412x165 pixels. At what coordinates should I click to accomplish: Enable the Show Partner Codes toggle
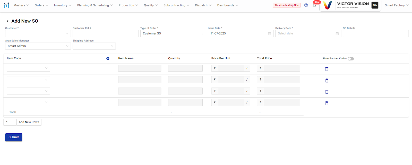[350, 59]
